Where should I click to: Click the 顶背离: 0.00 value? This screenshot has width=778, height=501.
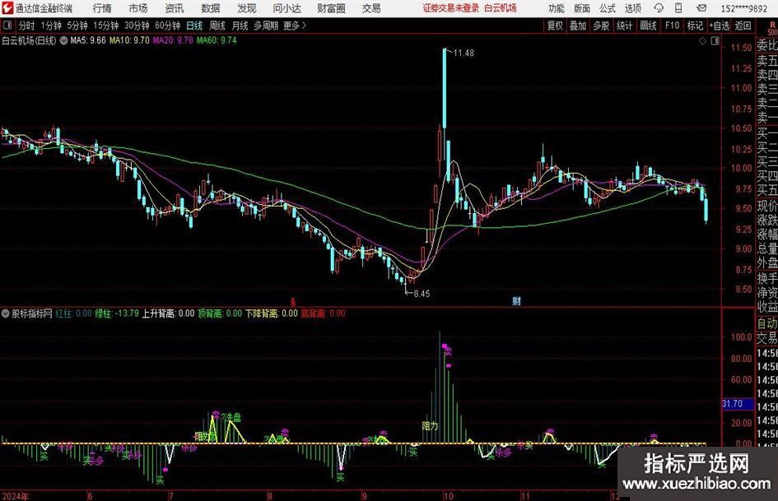pos(220,313)
